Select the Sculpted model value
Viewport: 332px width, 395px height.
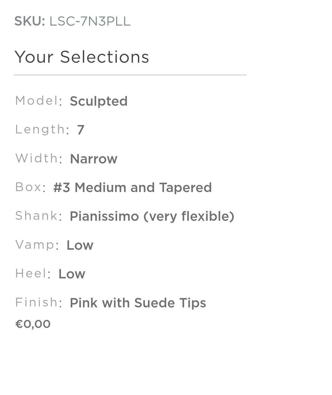pyautogui.click(x=99, y=101)
